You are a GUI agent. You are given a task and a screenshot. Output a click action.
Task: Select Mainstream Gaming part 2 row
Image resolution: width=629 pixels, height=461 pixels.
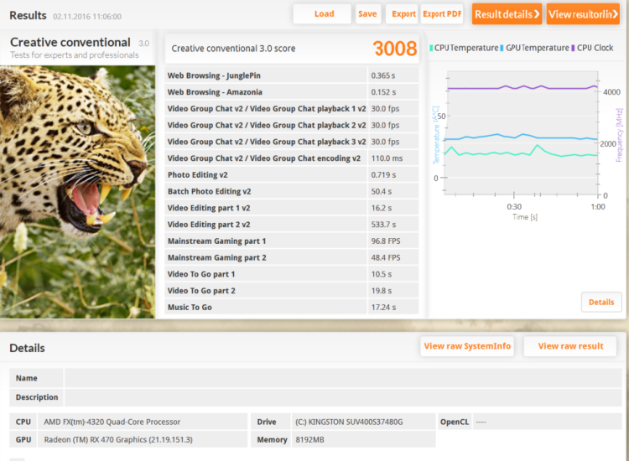[292, 258]
